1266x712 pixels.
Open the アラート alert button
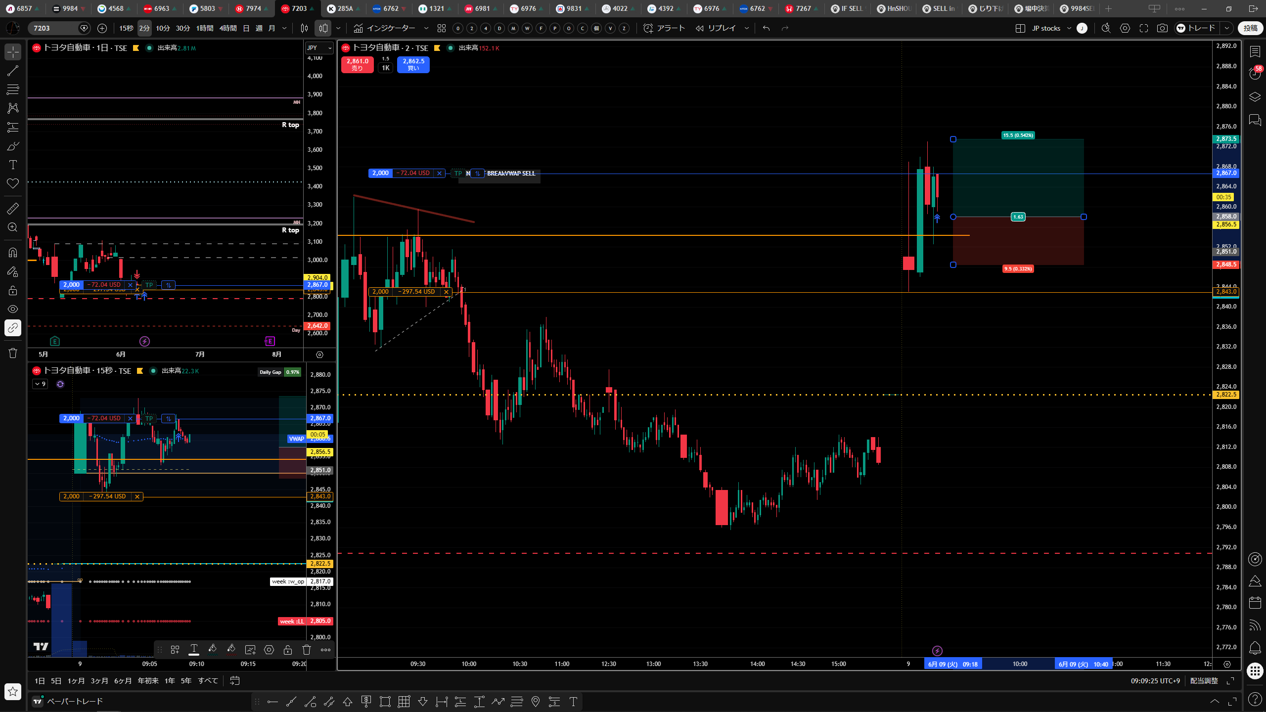point(664,28)
